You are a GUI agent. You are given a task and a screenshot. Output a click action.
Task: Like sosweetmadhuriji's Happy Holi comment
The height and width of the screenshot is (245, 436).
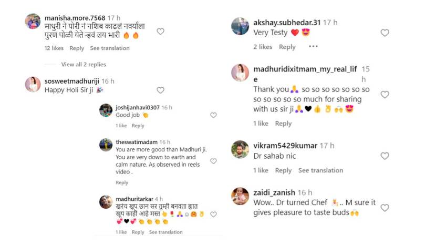point(160,90)
